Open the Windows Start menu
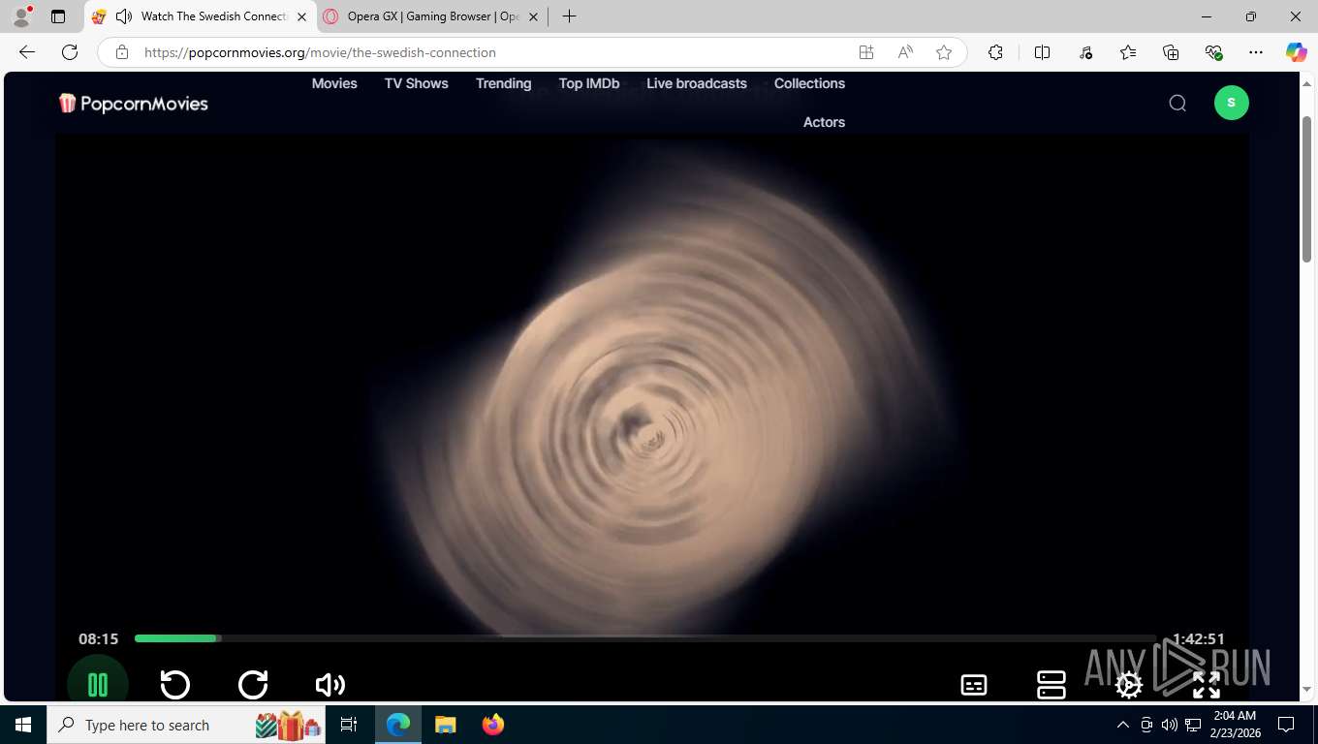1318x744 pixels. 23,725
